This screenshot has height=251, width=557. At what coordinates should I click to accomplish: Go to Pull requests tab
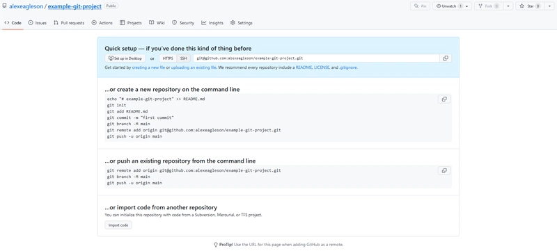coord(69,23)
